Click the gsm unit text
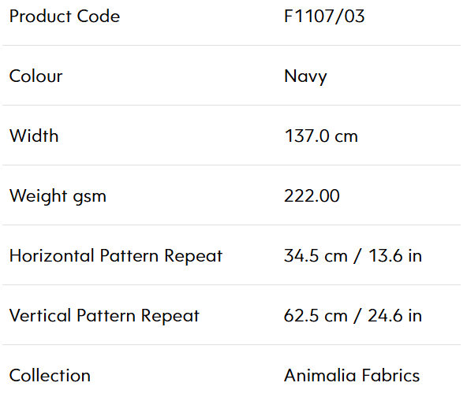The height and width of the screenshot is (416, 467). pos(90,198)
